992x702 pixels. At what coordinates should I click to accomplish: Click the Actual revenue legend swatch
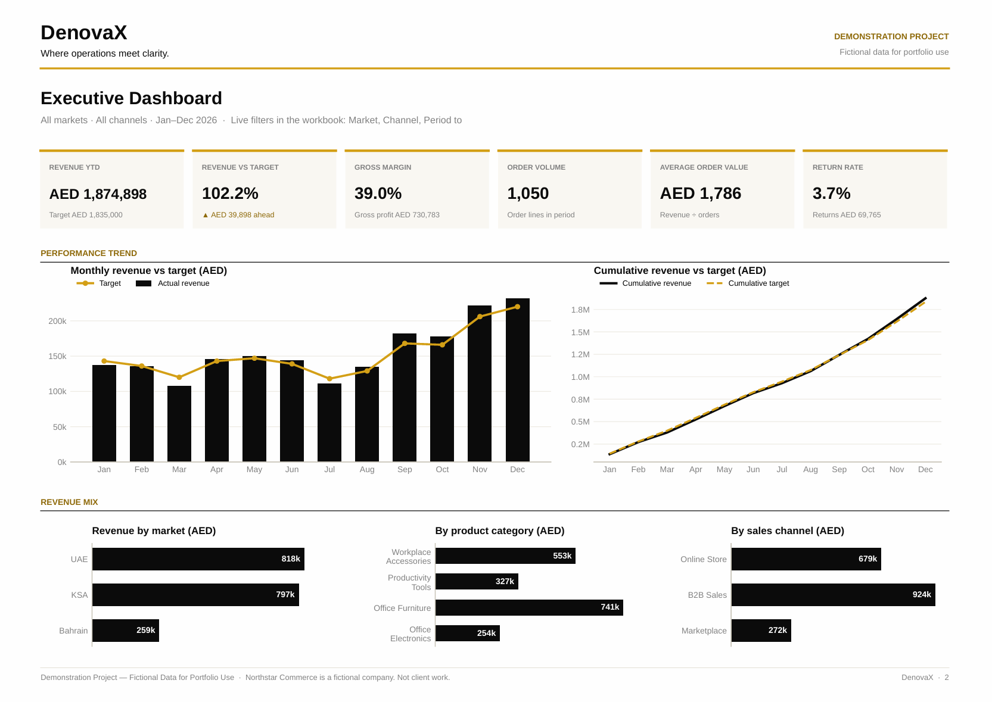tap(144, 283)
